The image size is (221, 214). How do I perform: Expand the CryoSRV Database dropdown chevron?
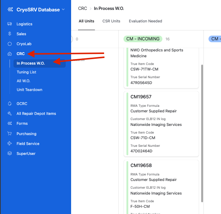(63, 10)
